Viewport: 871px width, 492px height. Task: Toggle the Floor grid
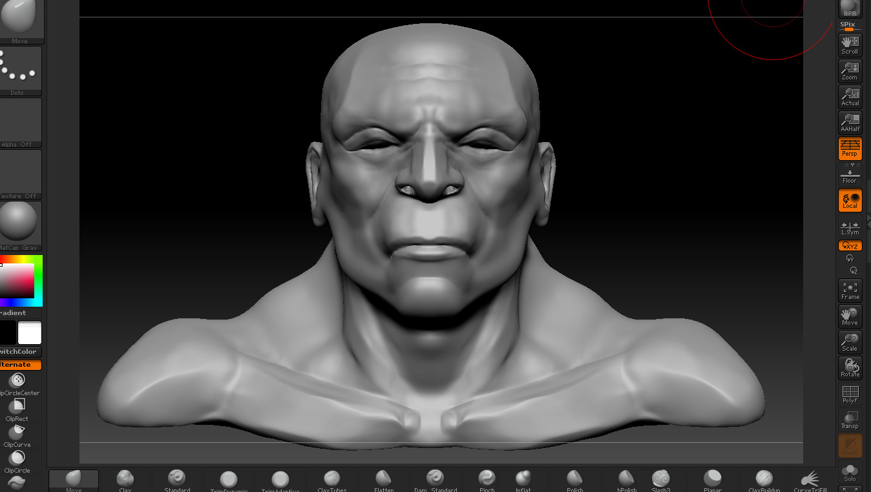[850, 174]
